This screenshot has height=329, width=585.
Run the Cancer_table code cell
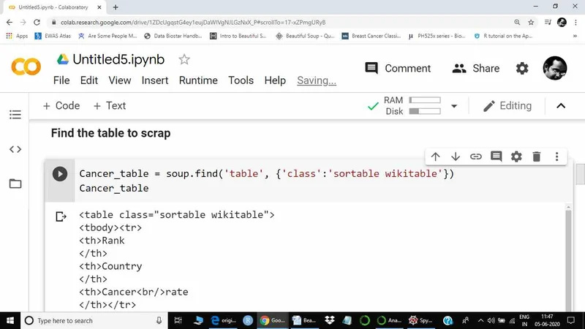(x=60, y=174)
